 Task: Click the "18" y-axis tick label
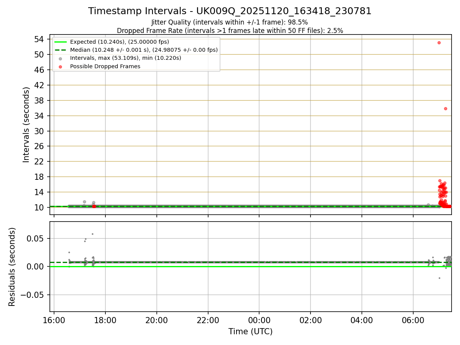click(39, 177)
